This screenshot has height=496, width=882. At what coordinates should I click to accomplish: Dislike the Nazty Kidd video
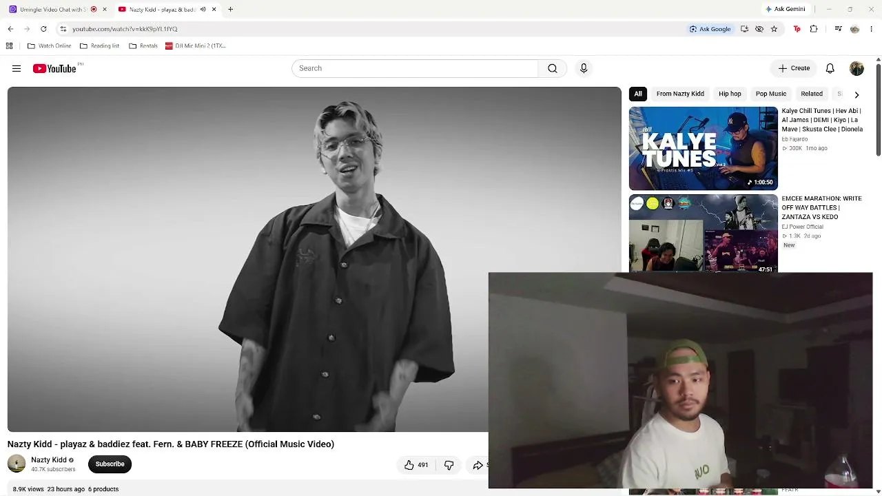pos(449,465)
